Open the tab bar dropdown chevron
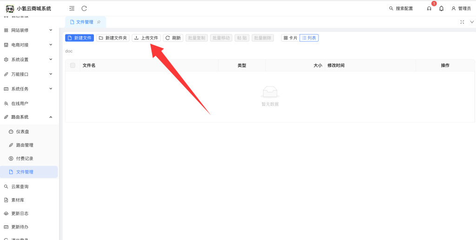The image size is (476, 240). 472,22
